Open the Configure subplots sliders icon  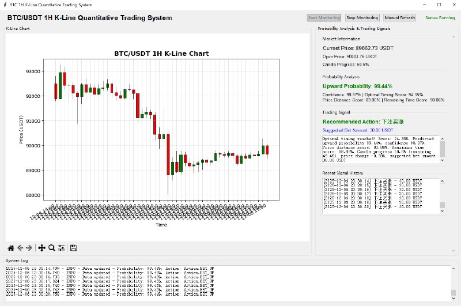pyautogui.click(x=61, y=248)
